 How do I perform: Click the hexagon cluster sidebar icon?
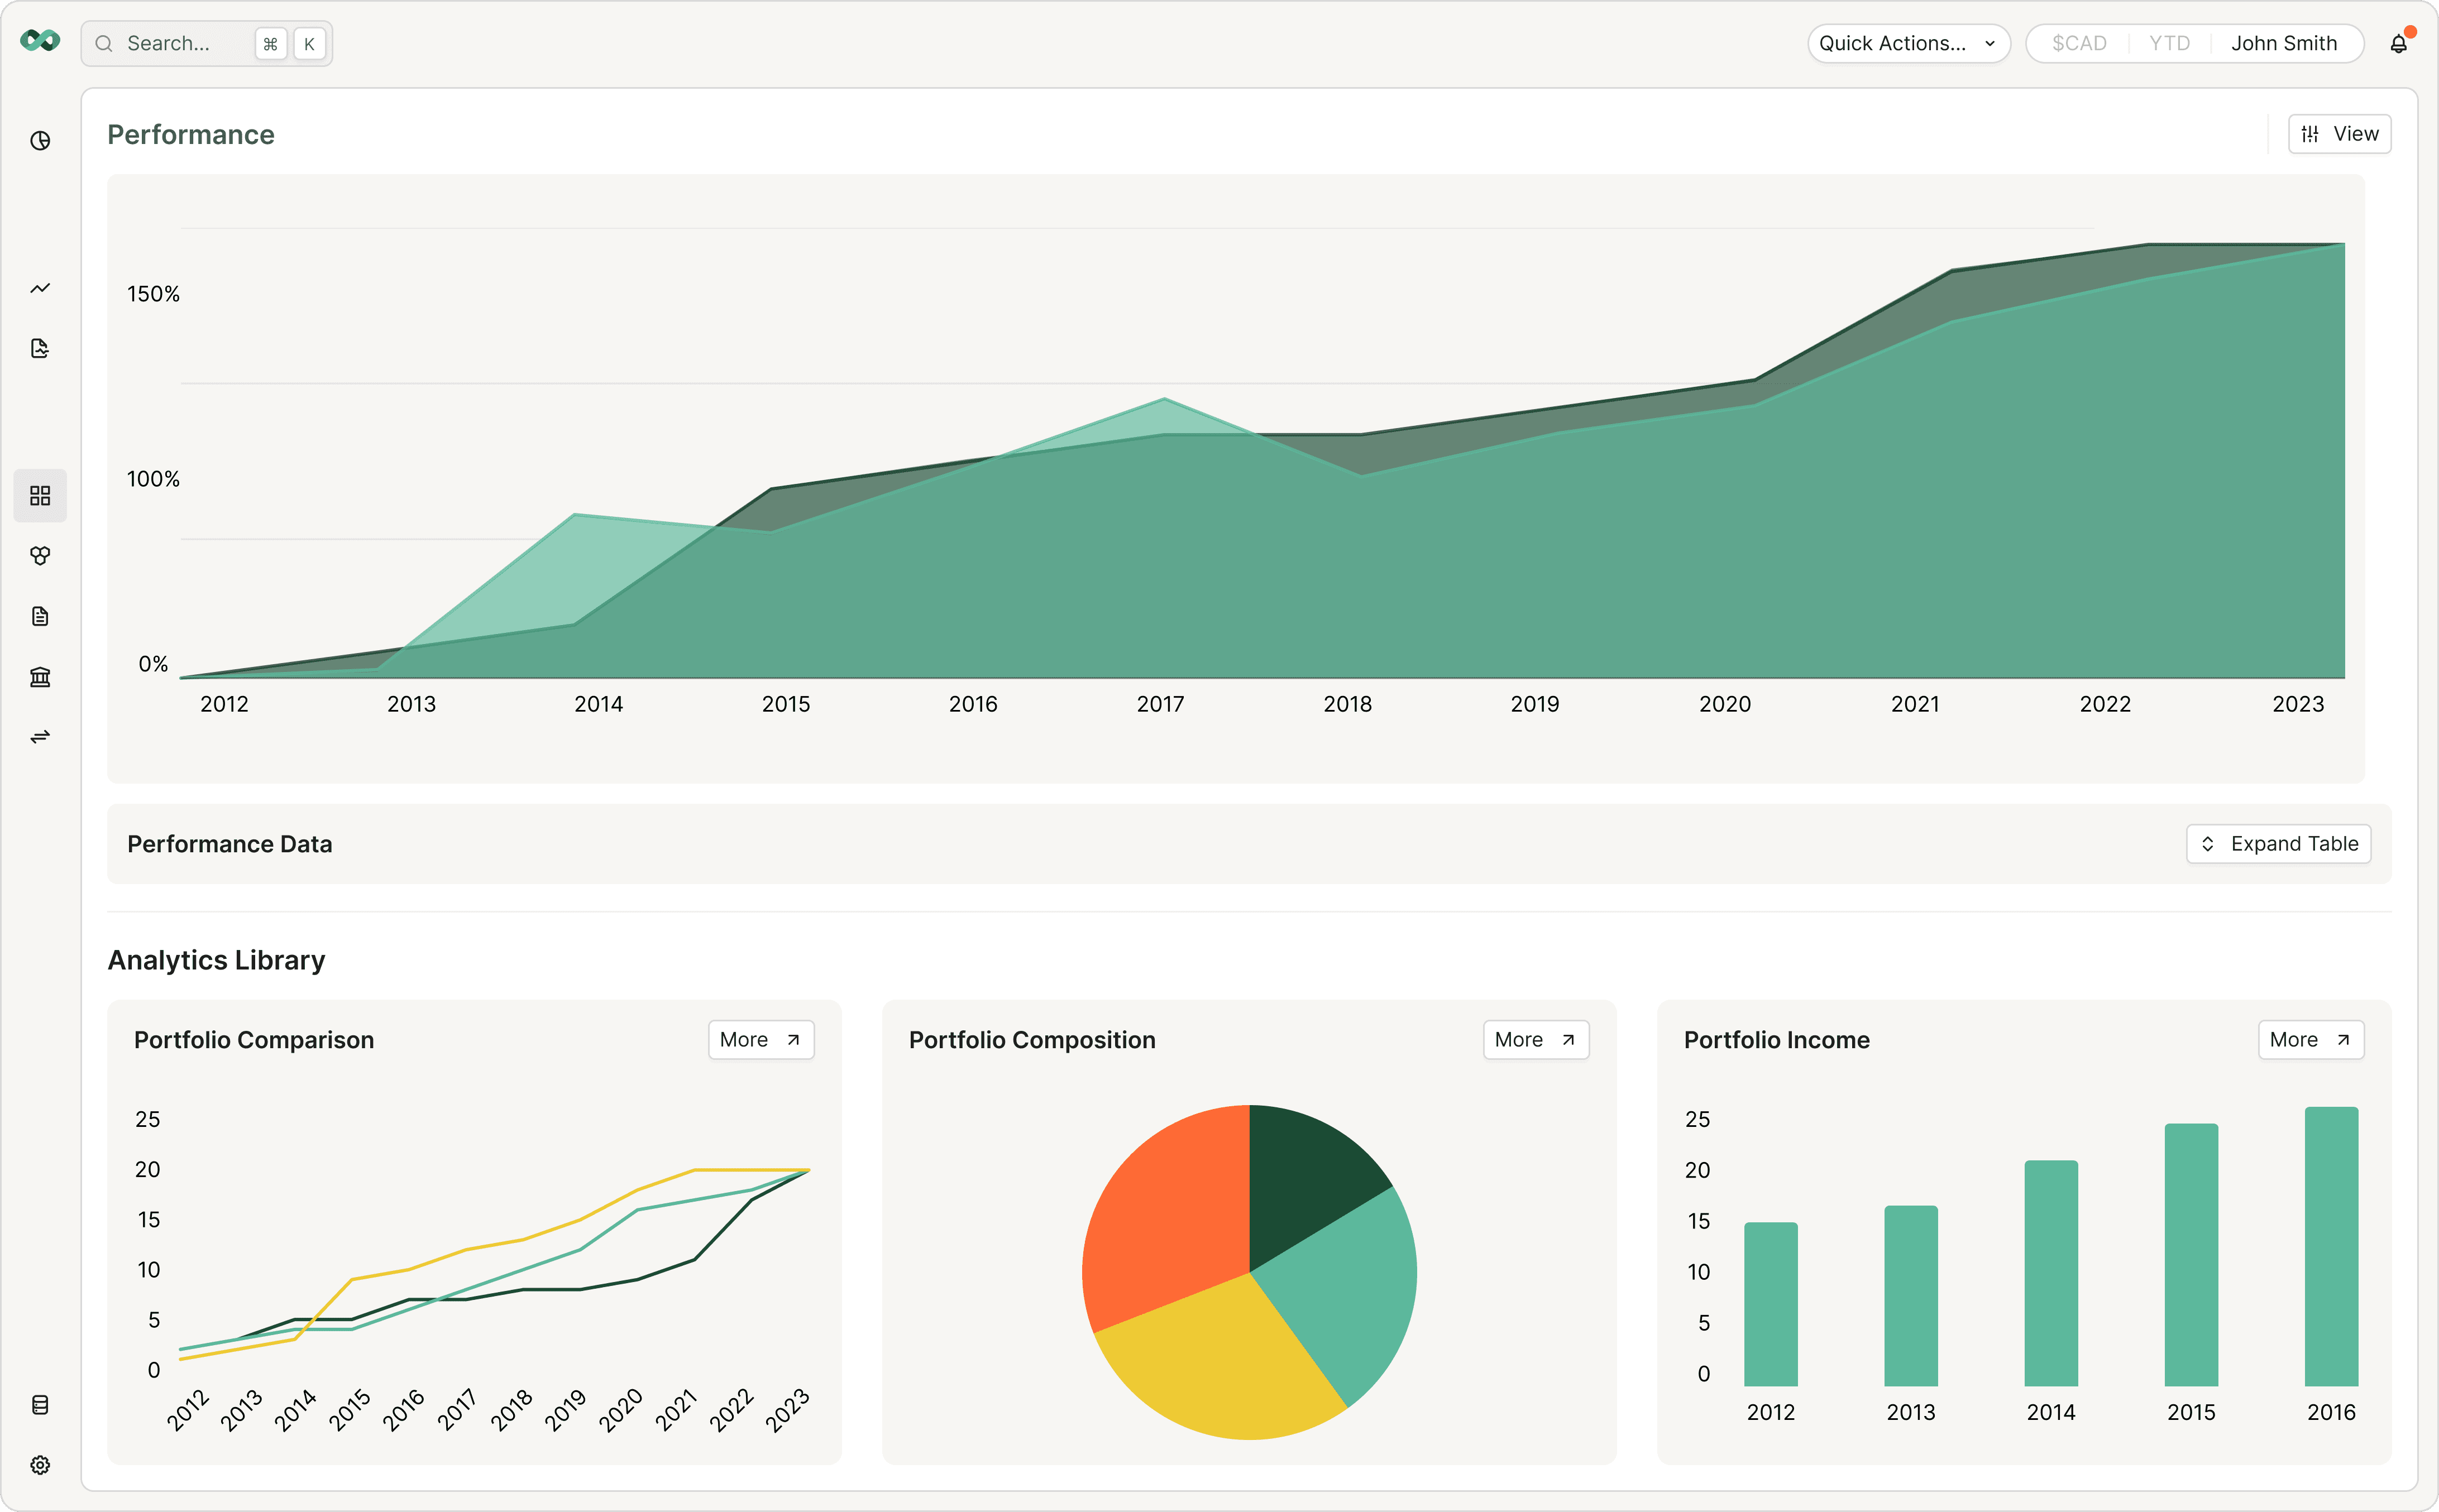(x=40, y=556)
